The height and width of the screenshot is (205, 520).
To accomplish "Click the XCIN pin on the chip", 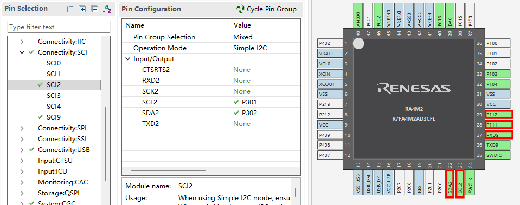I will click(330, 74).
